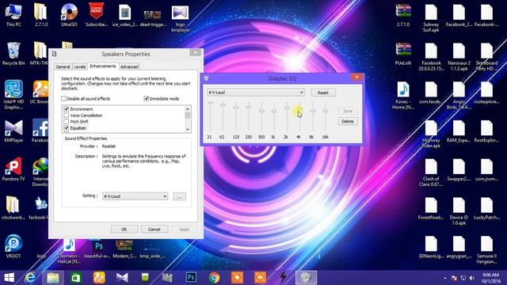Uncheck the Environment sound effect
This screenshot has width=507, height=285.
click(67, 109)
